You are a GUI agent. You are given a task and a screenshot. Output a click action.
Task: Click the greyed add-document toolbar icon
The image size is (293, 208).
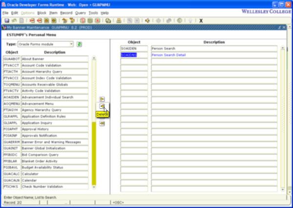pos(137,21)
